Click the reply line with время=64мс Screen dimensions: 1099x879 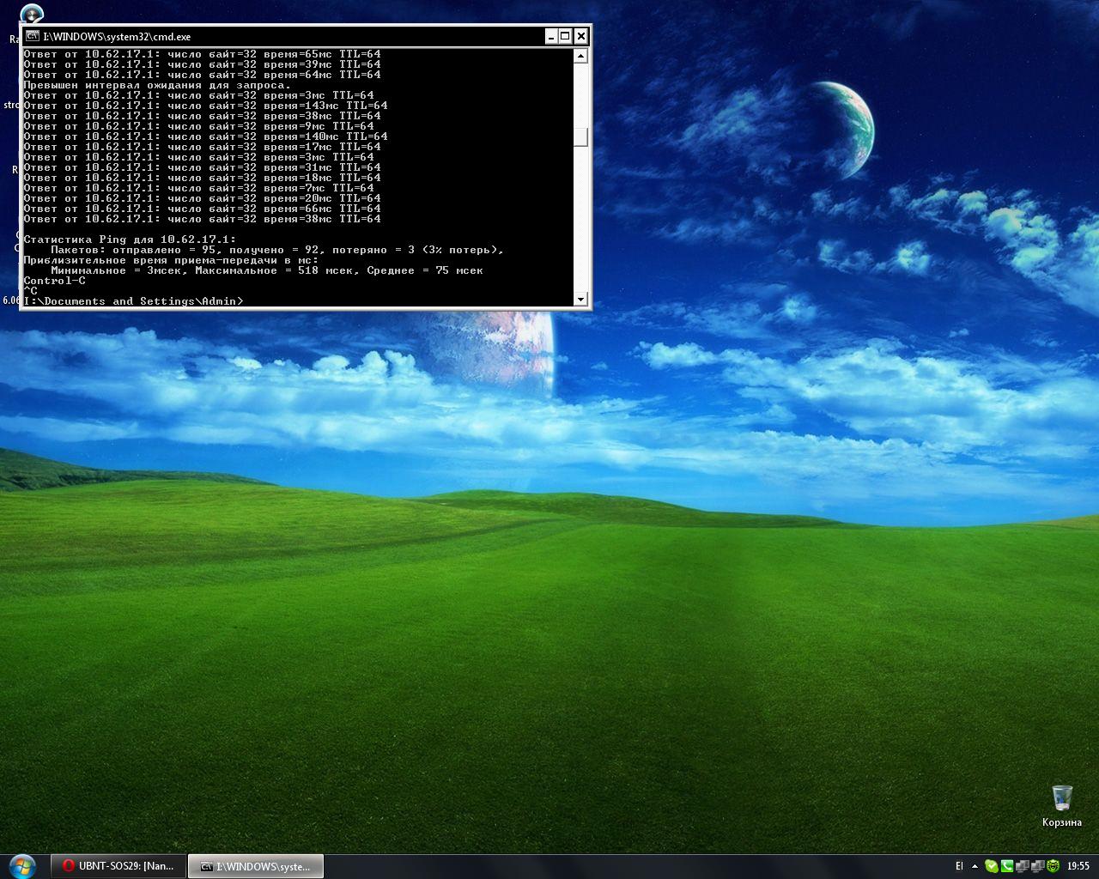[202, 75]
